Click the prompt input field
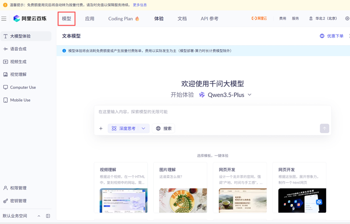 pyautogui.click(x=213, y=112)
